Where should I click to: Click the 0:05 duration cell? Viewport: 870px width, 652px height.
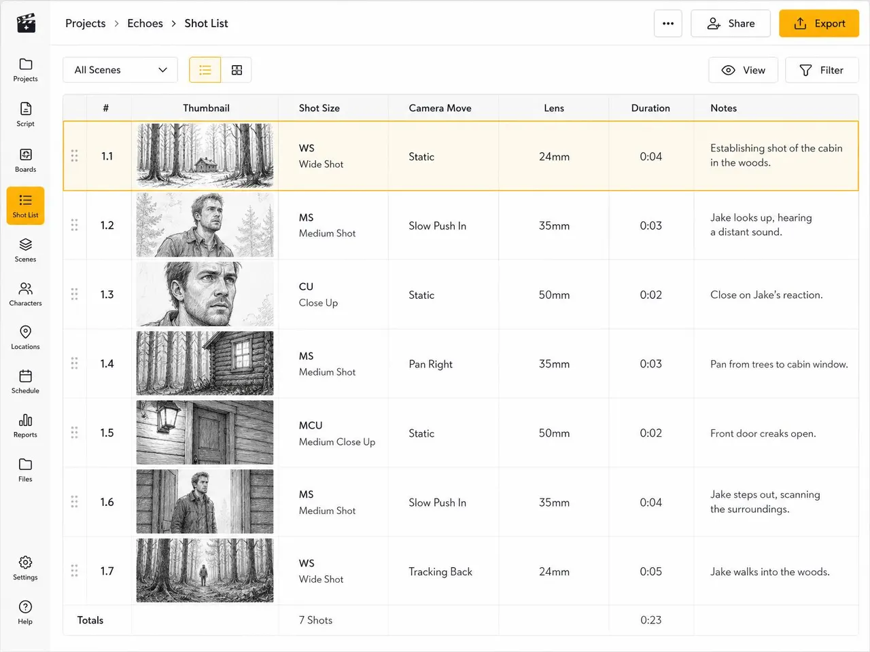[x=650, y=572]
